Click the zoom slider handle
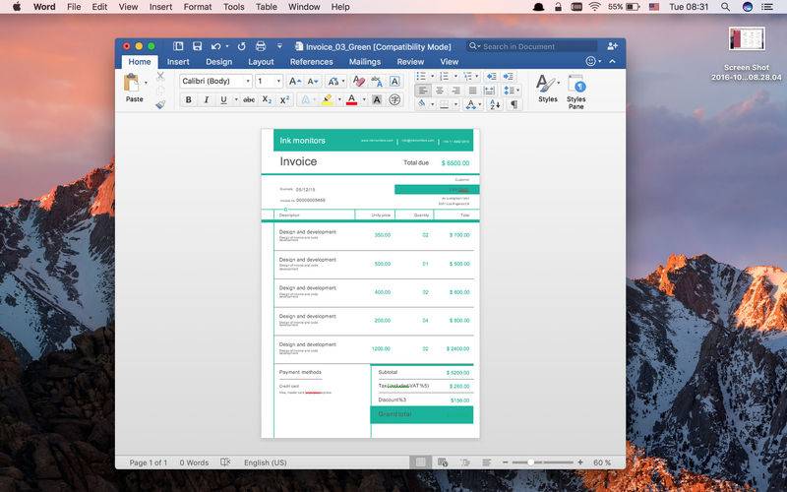 [530, 461]
